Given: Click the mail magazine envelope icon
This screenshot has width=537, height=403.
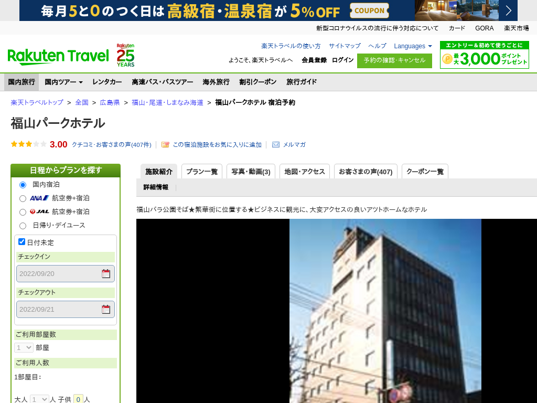Looking at the screenshot, I should click(276, 145).
